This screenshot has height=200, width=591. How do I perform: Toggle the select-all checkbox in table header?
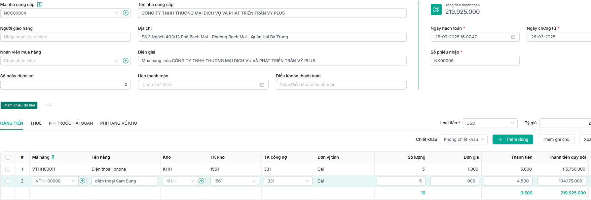pos(8,157)
